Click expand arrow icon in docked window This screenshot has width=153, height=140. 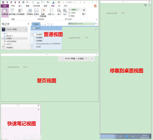click(x=149, y=5)
